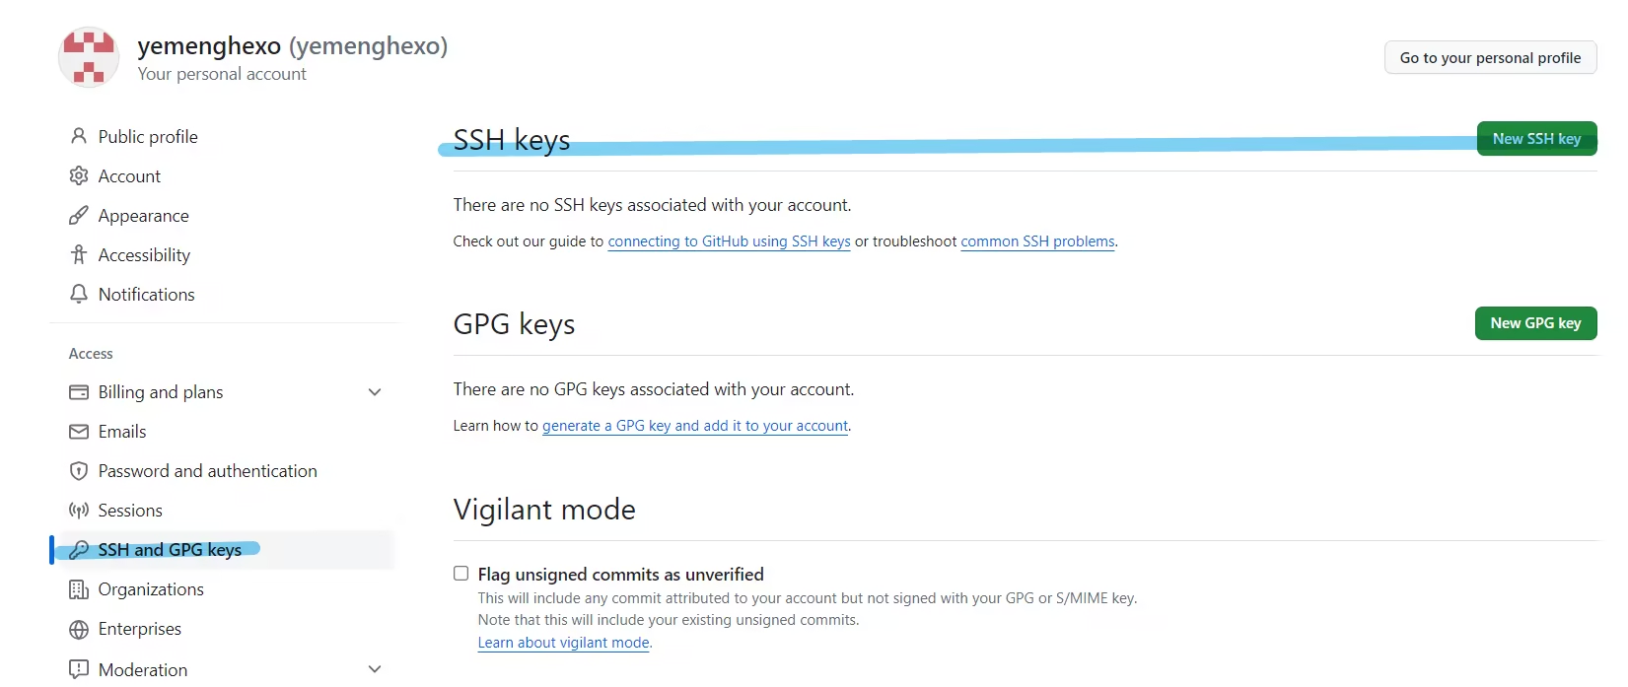Click the yemenghexo profile avatar
Screen dimensions: 1628x687
pyautogui.click(x=89, y=58)
